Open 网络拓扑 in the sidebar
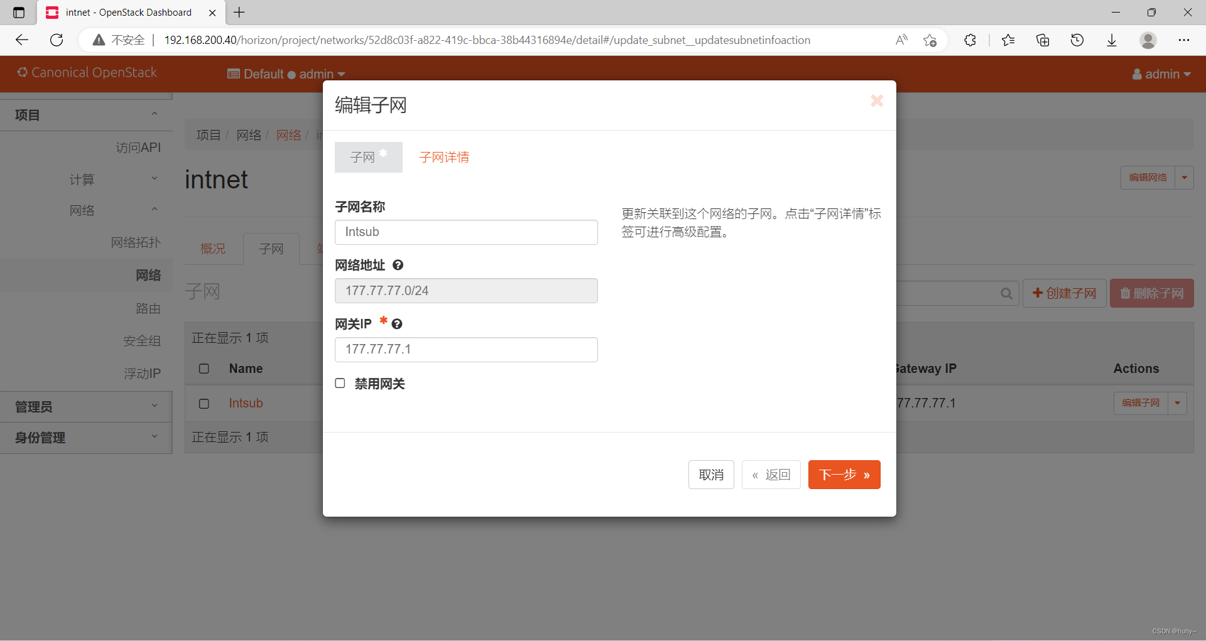 [x=136, y=242]
